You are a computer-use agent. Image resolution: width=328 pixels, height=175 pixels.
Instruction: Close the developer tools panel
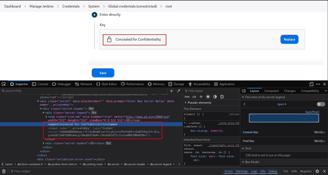(x=324, y=84)
